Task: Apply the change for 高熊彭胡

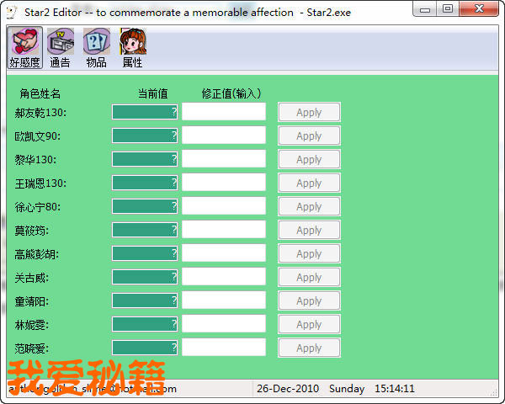Action: coord(309,253)
